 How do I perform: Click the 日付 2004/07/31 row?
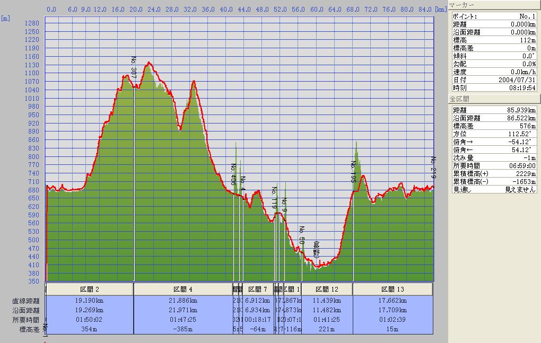click(493, 80)
